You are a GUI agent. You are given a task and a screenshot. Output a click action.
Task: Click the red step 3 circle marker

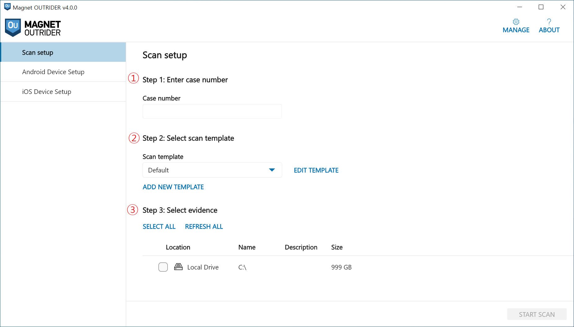click(x=133, y=210)
